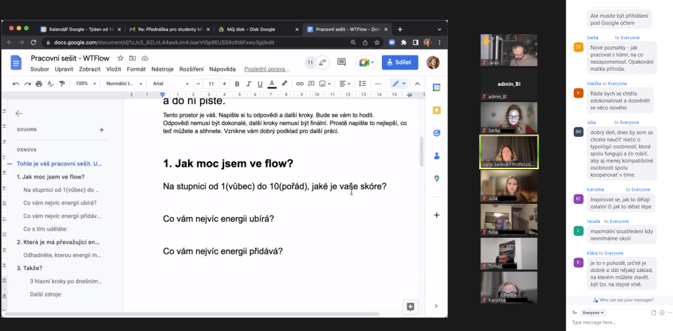Open the text alignment dropdown
673x331 pixels.
(344, 83)
